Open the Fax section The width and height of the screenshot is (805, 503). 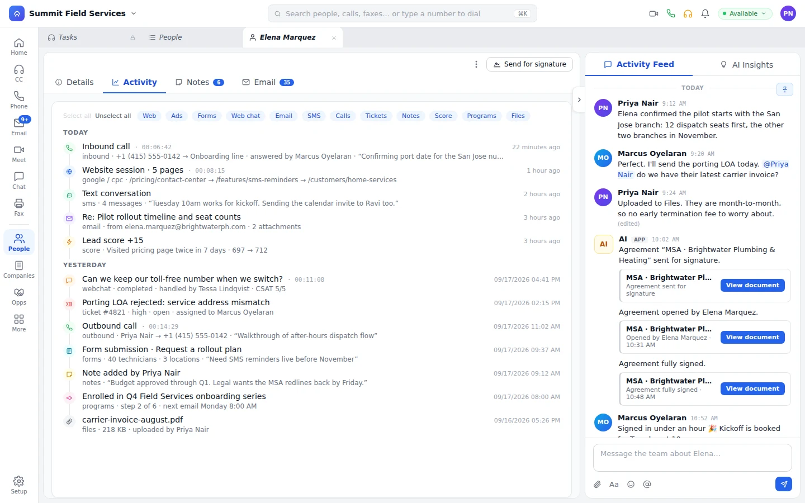pos(19,208)
